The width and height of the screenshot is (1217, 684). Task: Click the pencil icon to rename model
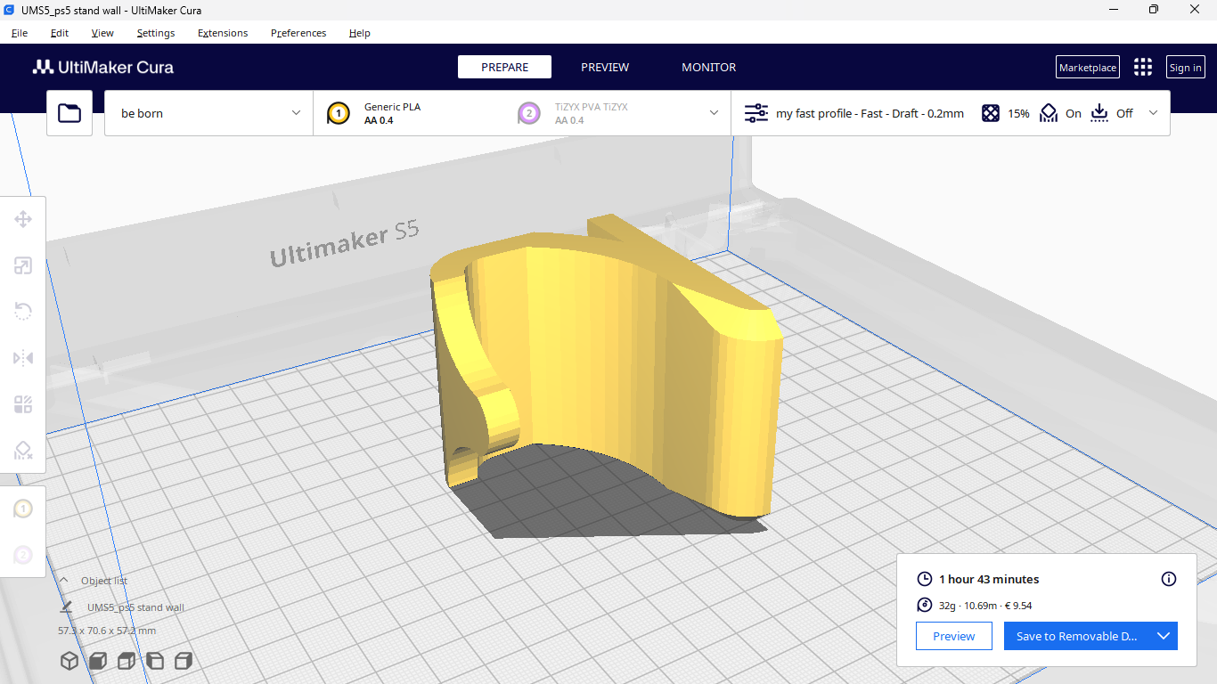(x=67, y=607)
